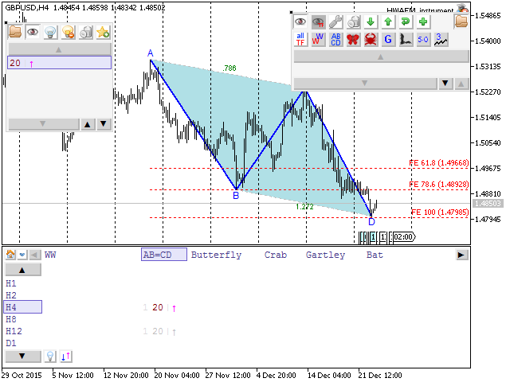Open the folder icon in the right tool panel
The image size is (510, 382).
click(461, 21)
